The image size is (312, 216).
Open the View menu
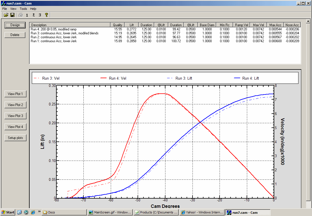(x=13, y=9)
